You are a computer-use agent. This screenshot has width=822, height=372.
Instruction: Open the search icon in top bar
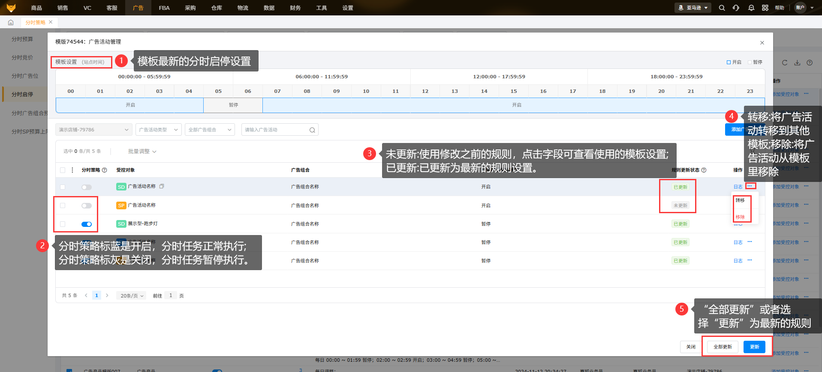click(722, 8)
